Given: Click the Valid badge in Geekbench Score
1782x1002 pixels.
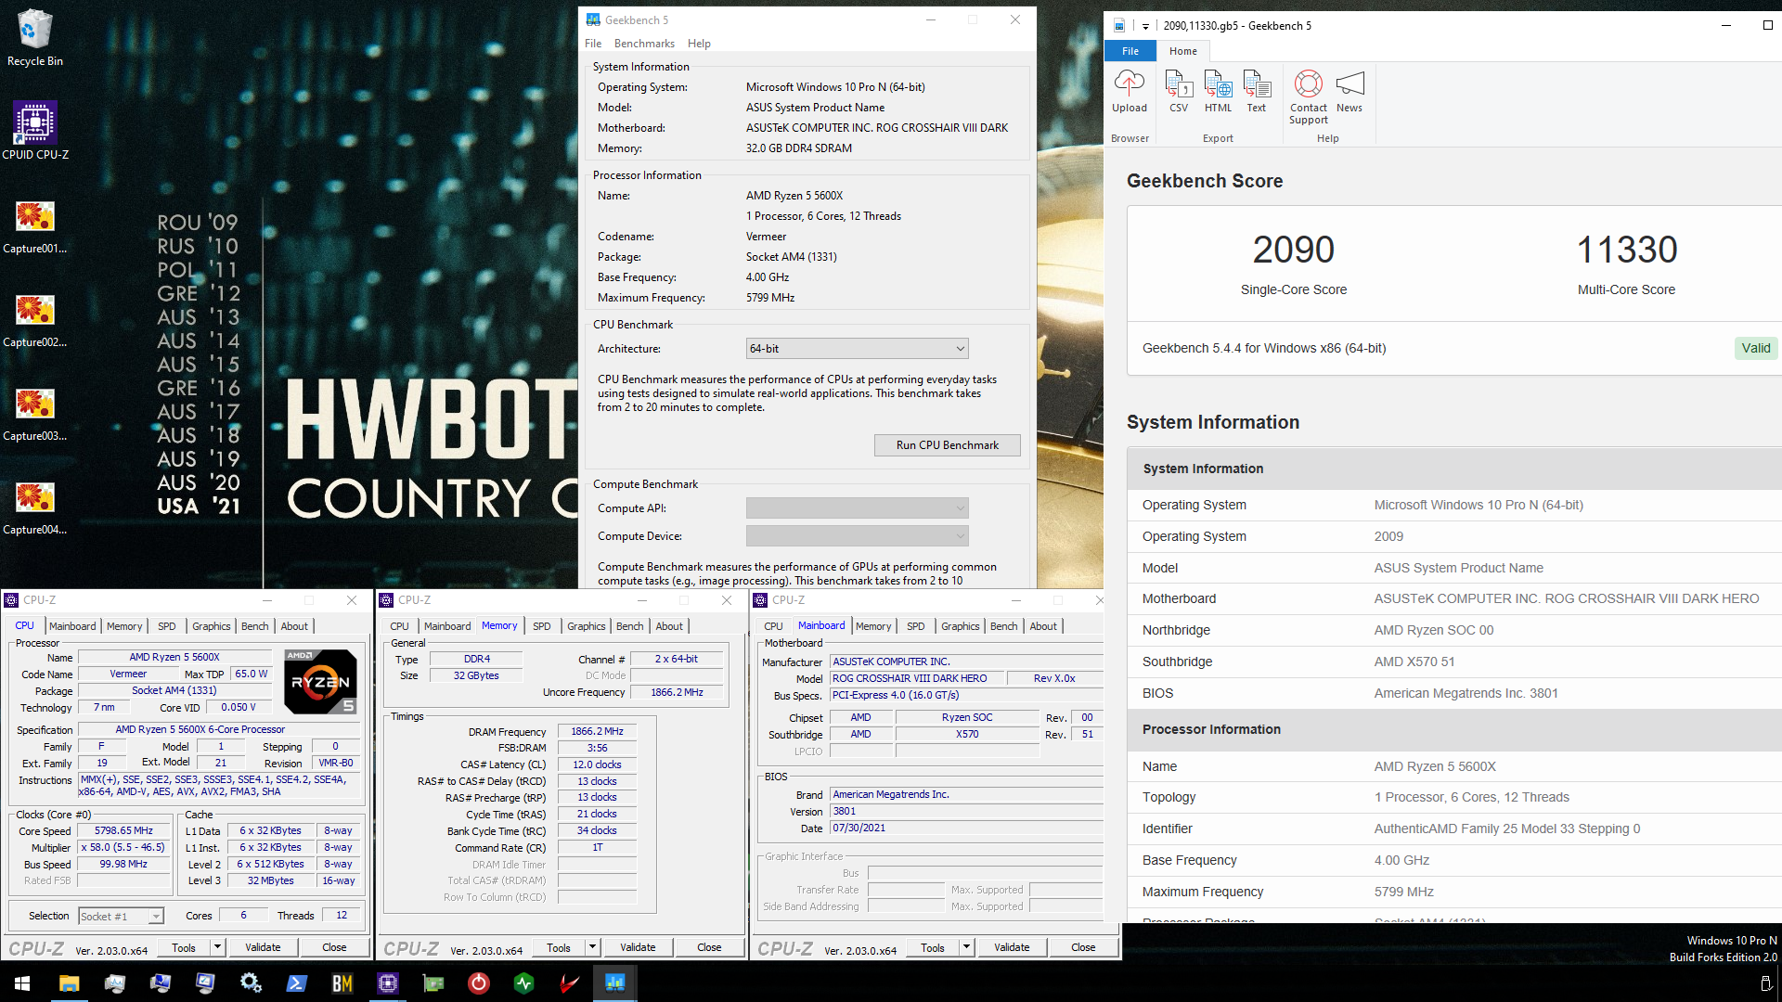Looking at the screenshot, I should coord(1756,349).
